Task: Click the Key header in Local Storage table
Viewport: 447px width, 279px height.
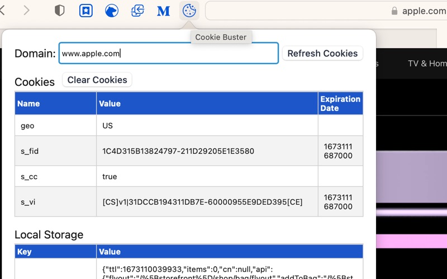Action: coord(55,252)
